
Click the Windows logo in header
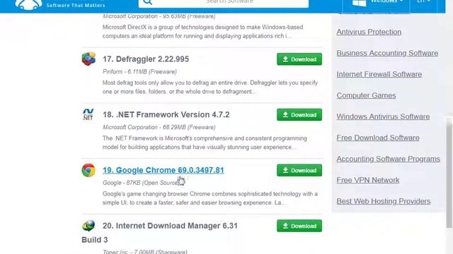click(359, 3)
